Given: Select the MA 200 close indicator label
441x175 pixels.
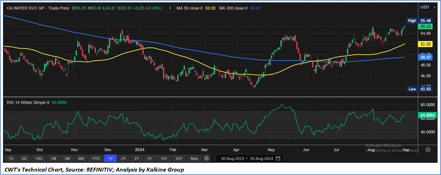Looking at the screenshot, I should [233, 8].
